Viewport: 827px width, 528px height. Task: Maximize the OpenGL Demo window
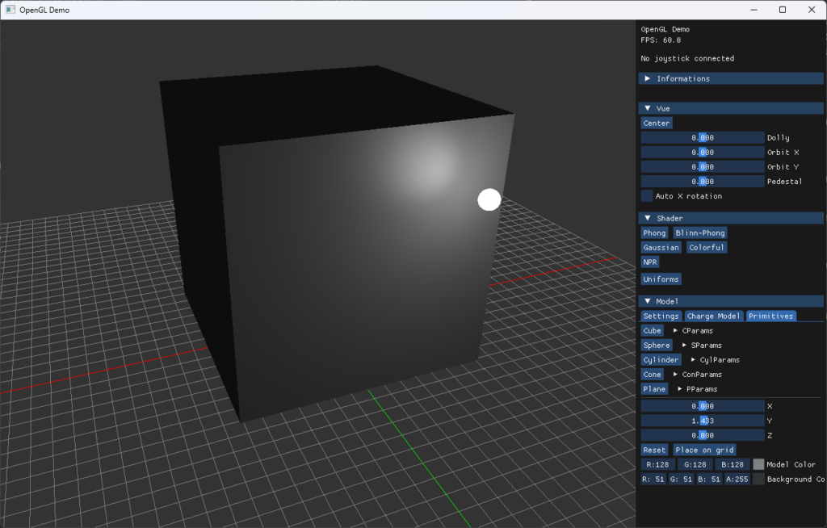(x=783, y=10)
